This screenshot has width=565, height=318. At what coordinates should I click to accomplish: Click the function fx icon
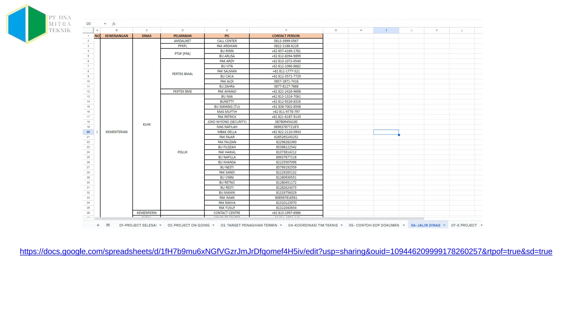pos(114,24)
